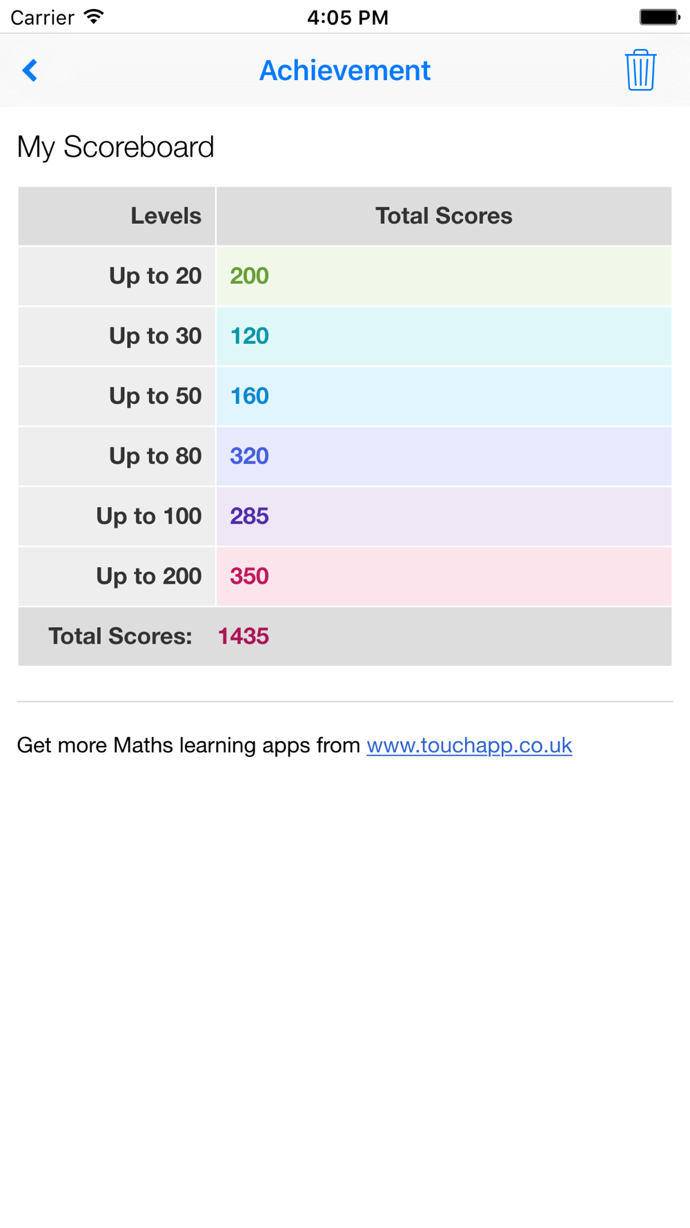The height and width of the screenshot is (1228, 690).
Task: Tap the 320 score value
Action: pyautogui.click(x=249, y=457)
